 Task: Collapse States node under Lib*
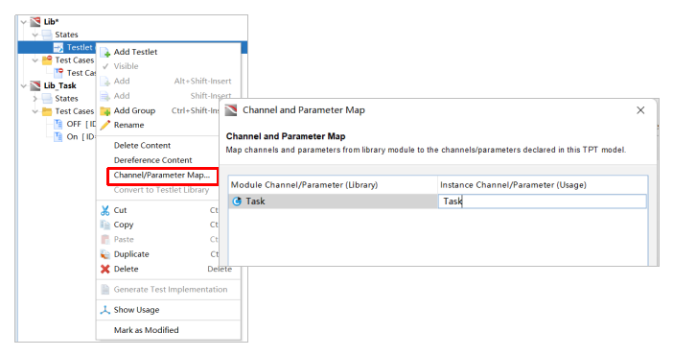[x=35, y=35]
